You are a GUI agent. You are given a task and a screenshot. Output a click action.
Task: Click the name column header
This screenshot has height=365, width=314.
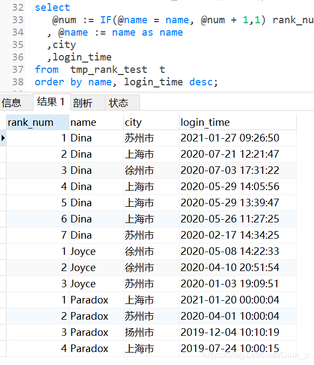click(96, 122)
